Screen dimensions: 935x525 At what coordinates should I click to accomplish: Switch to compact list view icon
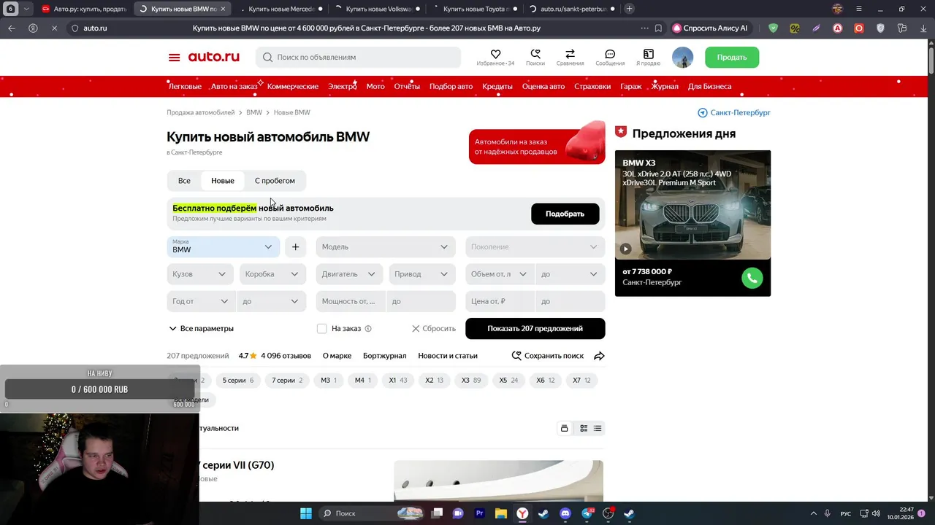[598, 428]
